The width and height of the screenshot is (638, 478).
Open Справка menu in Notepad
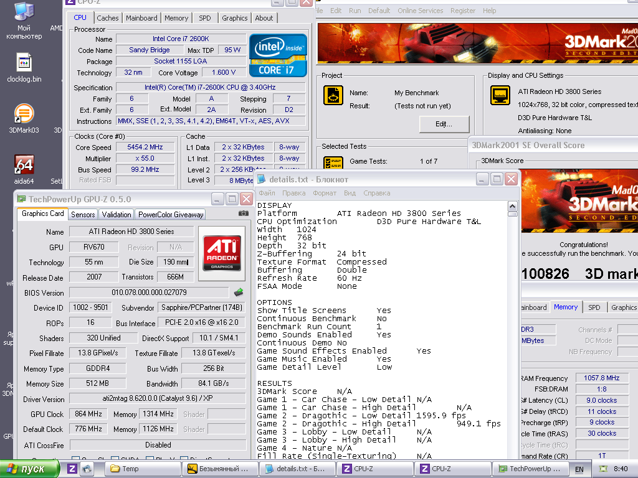[377, 193]
